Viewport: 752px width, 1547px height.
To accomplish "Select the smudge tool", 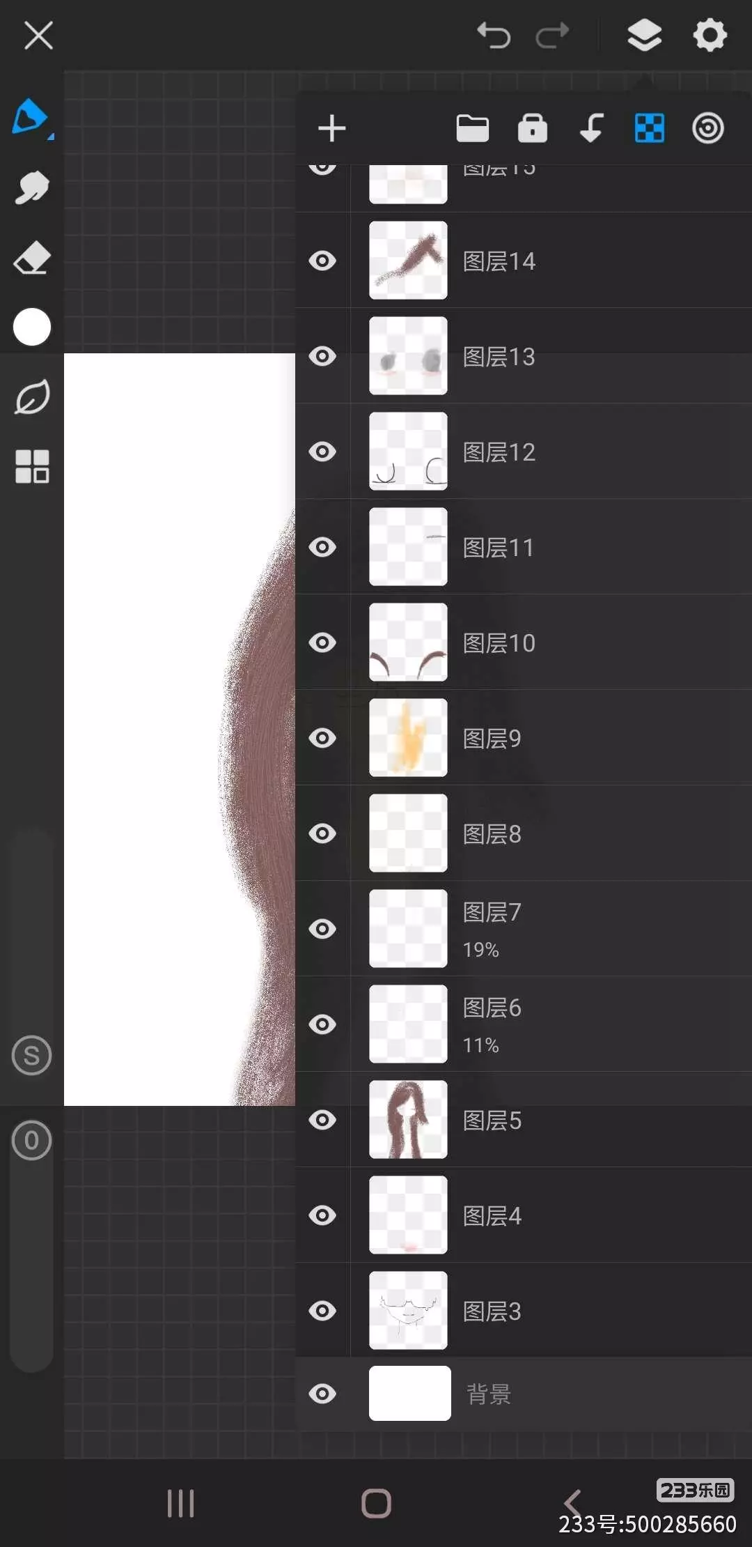I will tap(31, 187).
